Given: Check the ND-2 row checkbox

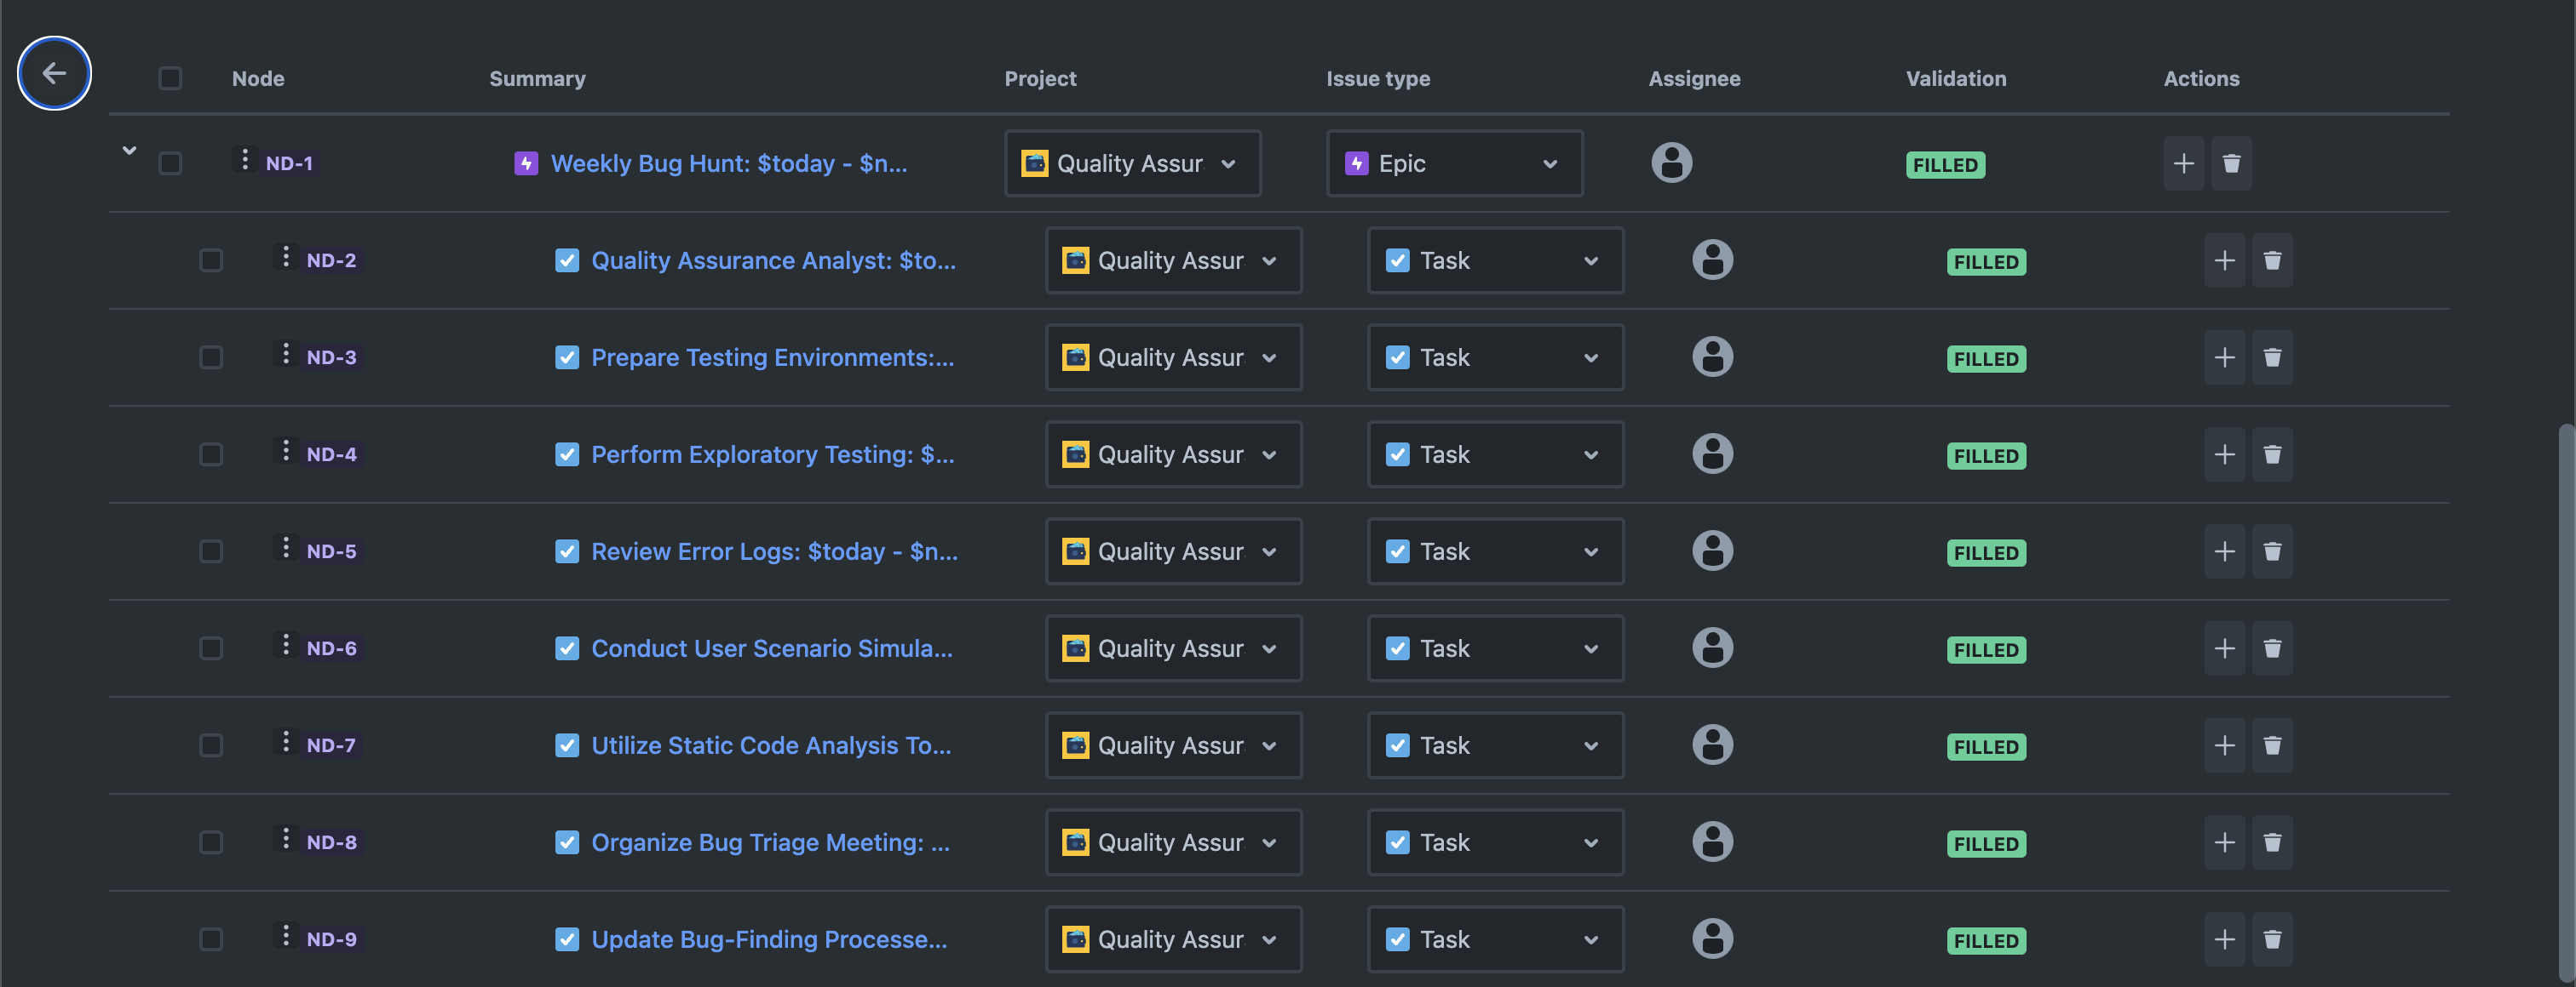Looking at the screenshot, I should coord(211,260).
